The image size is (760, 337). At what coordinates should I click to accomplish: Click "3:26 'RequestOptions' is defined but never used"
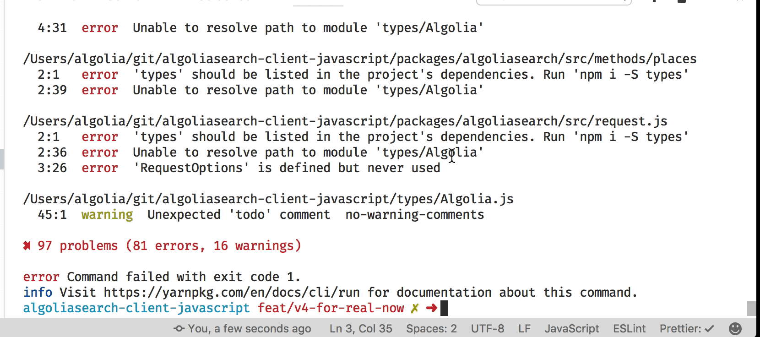click(239, 168)
